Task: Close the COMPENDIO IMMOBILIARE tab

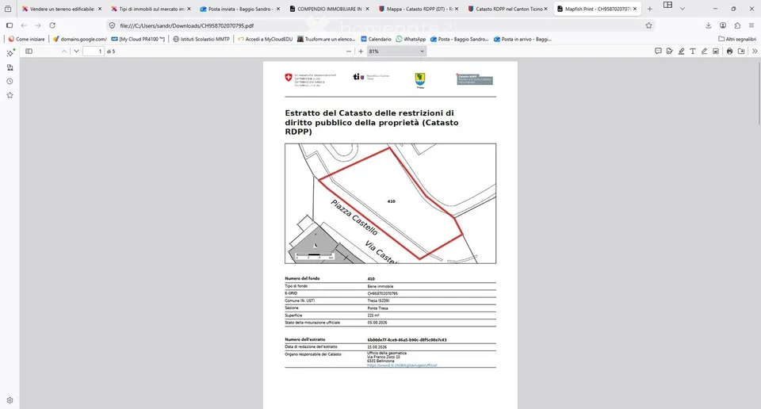Action: pyautogui.click(x=367, y=9)
